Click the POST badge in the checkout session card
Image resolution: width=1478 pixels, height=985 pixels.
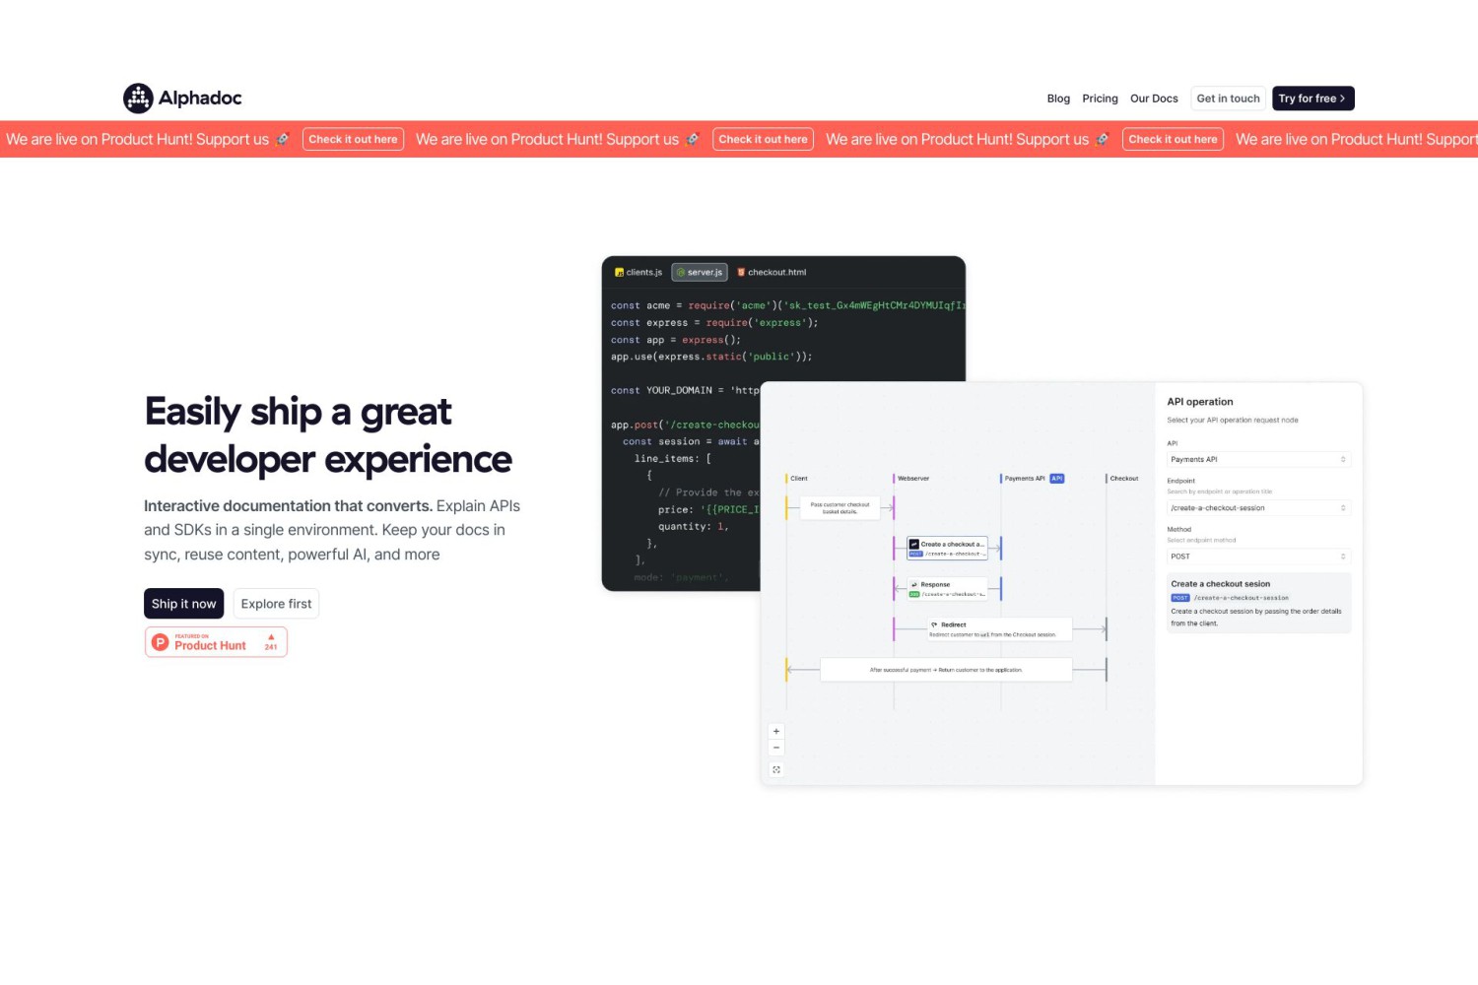click(x=1180, y=598)
